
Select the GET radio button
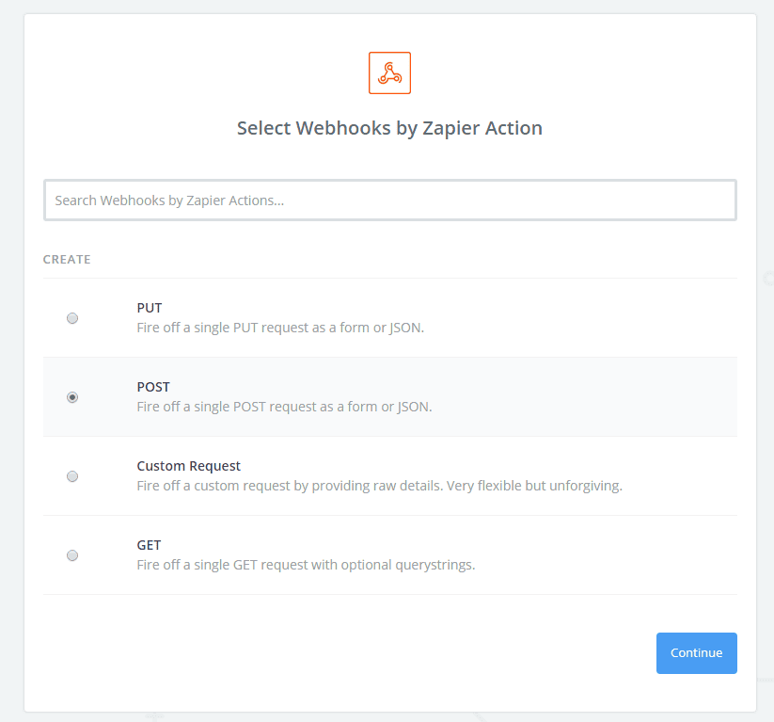pyautogui.click(x=72, y=555)
